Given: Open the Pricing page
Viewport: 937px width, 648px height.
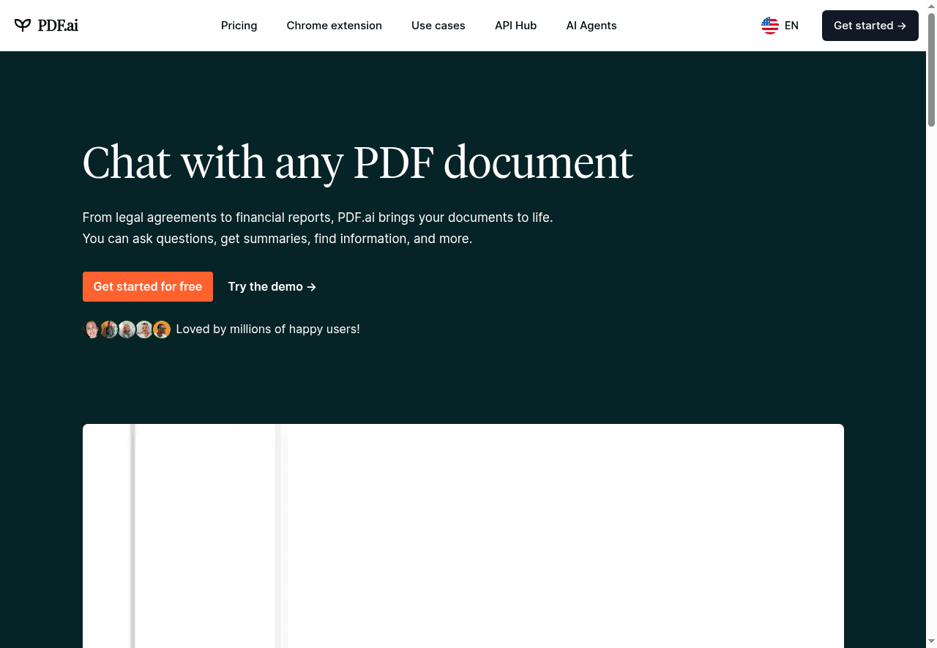Looking at the screenshot, I should pos(239,26).
